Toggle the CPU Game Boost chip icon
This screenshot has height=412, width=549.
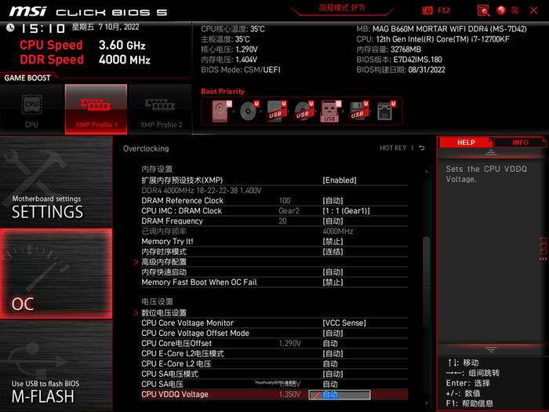[x=31, y=109]
